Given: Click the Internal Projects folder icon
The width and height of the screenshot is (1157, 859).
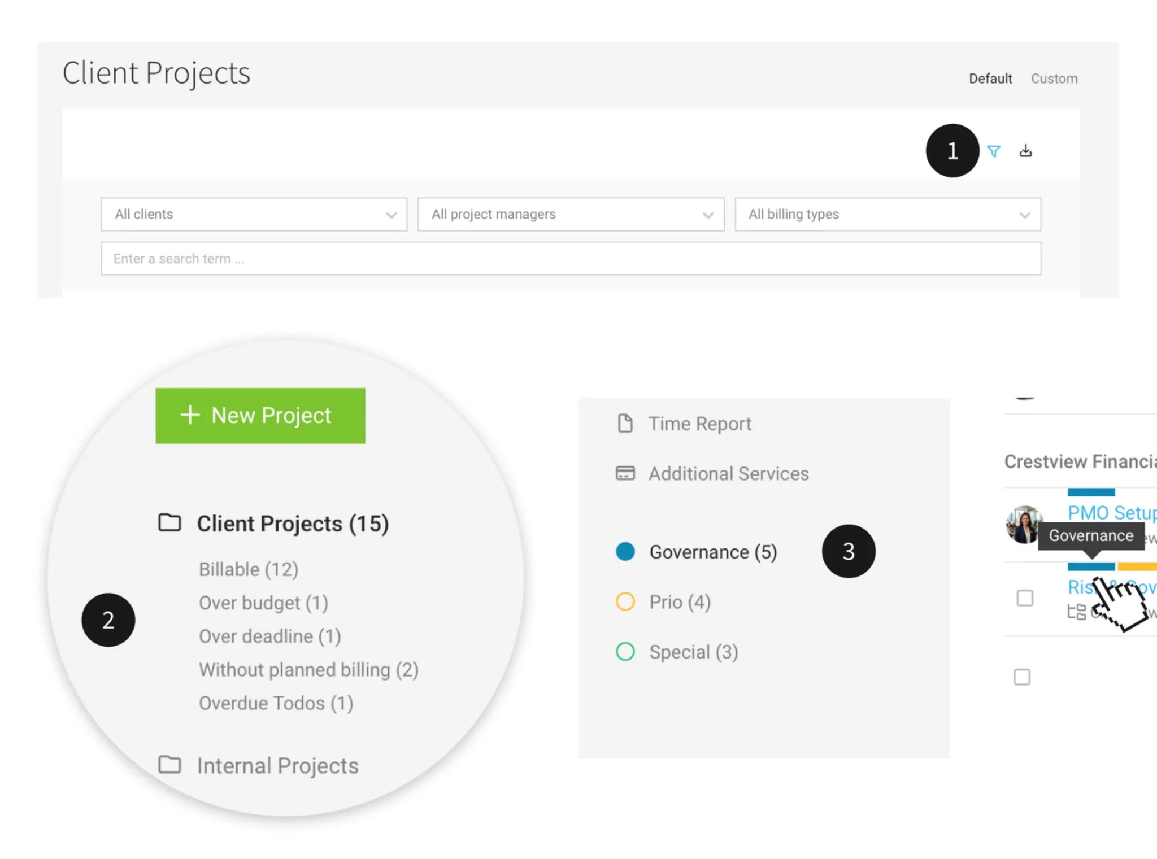Looking at the screenshot, I should [x=169, y=765].
